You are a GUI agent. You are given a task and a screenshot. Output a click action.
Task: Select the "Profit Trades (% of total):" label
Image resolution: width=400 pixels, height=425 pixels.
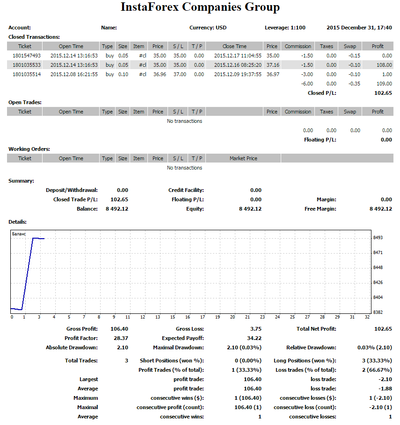[171, 370]
